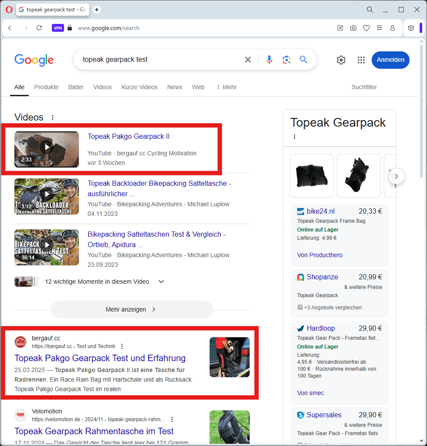Click into the Google search input field
The width and height of the screenshot is (427, 446).
point(161,60)
